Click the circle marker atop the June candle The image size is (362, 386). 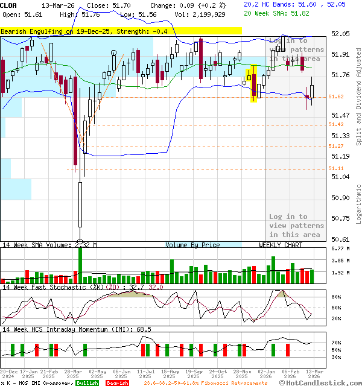115,54
